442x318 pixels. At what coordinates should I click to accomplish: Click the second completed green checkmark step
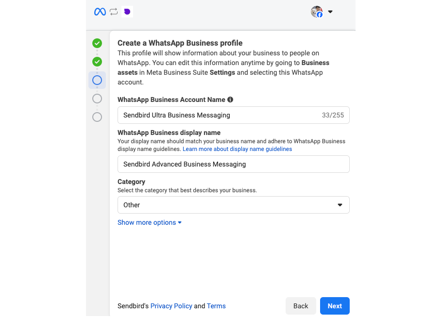tap(97, 62)
